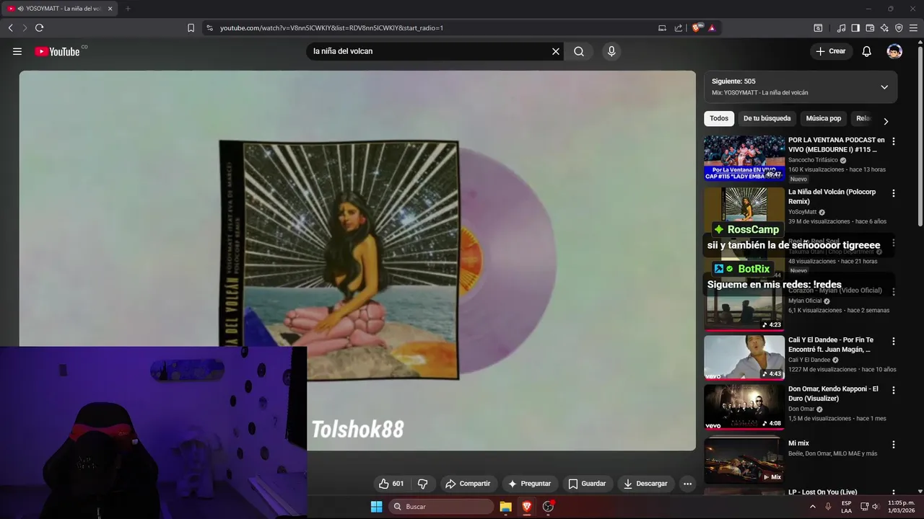The width and height of the screenshot is (924, 519).
Task: Click the taskbar Buscar search box
Action: 441,507
